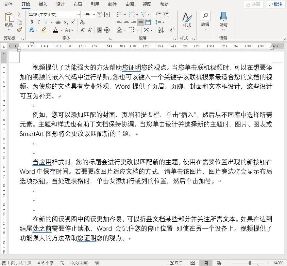Screen dimensions: 287x266
Task: Click the 416 个字 word count
Action: [x=45, y=263]
